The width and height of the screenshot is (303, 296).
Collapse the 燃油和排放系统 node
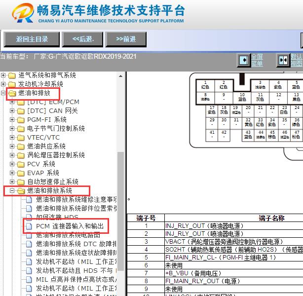click(x=12, y=191)
